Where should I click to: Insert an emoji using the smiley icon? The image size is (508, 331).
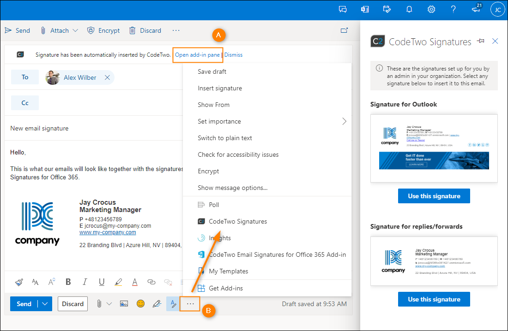(141, 304)
